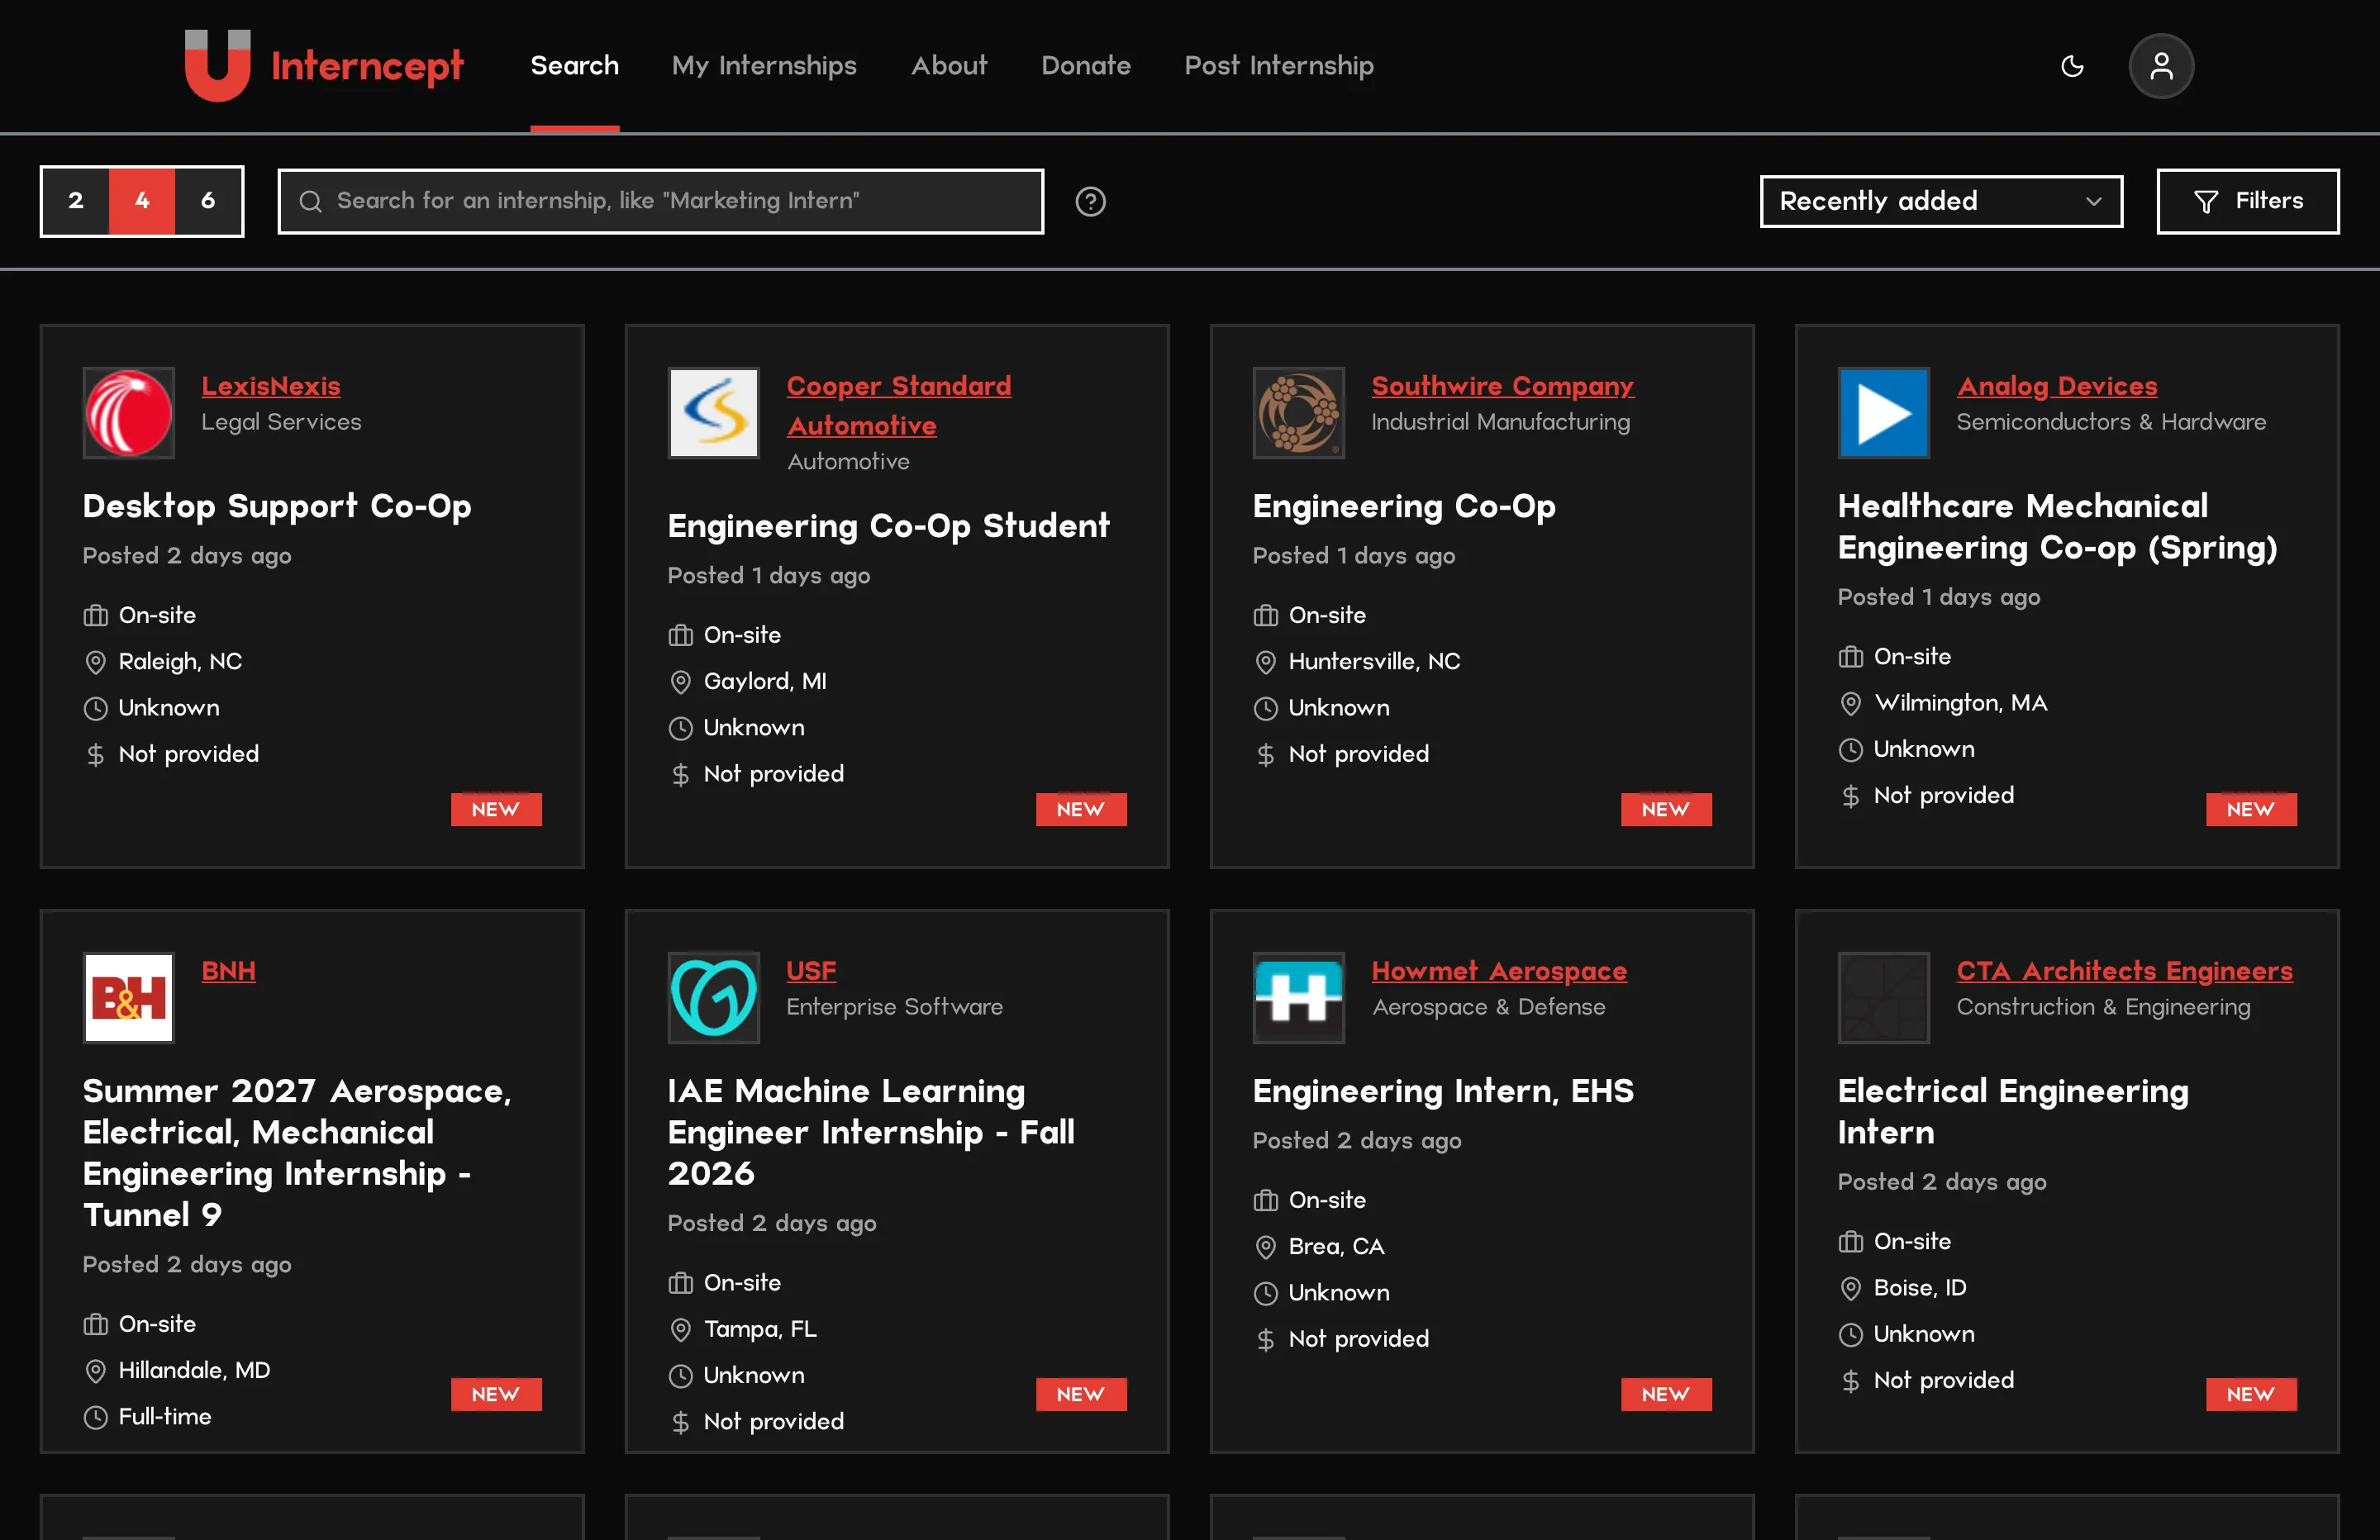Open the user profile avatar
Image resolution: width=2380 pixels, height=1540 pixels.
[2161, 66]
